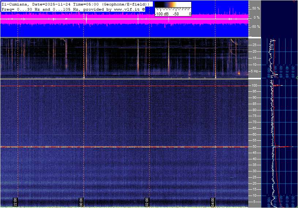Image resolution: width=298 pixels, height=208 pixels.
Task: Click the 22:00 time marker label
Action: click(x=15, y=202)
